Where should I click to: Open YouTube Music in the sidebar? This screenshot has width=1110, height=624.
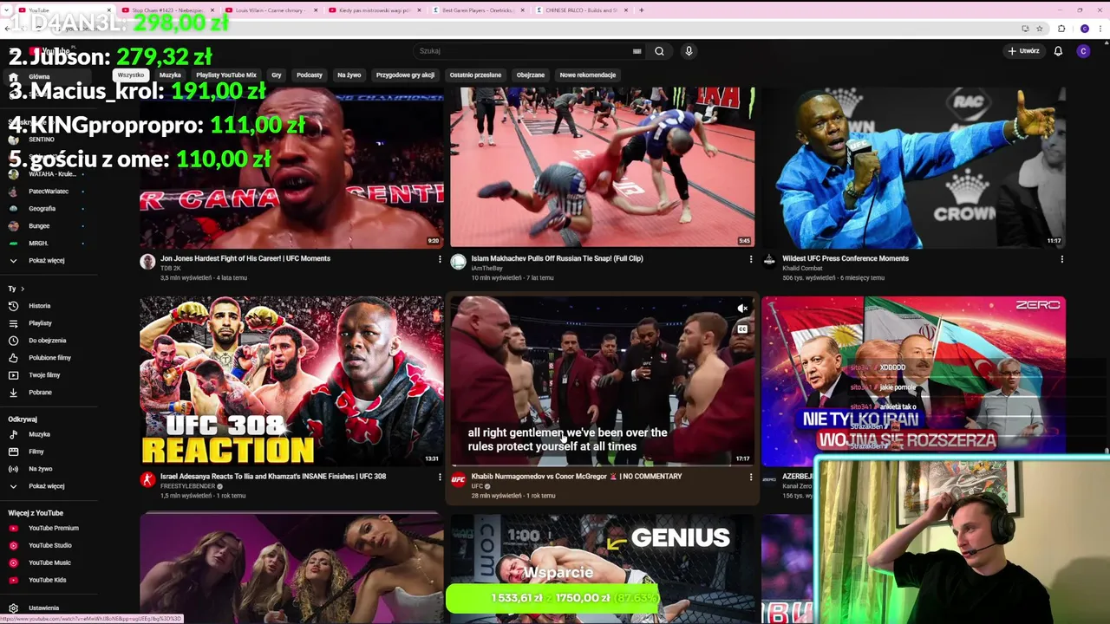[x=49, y=562]
